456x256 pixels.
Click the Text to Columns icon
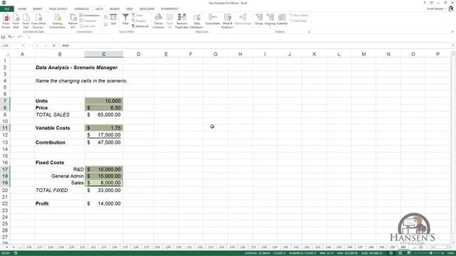pyautogui.click(x=158, y=21)
